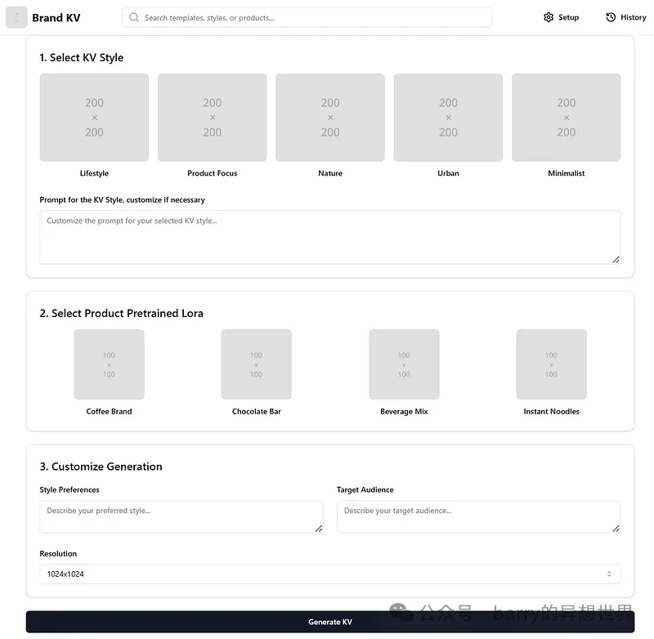
Task: Open the Setup page
Action: pos(562,17)
